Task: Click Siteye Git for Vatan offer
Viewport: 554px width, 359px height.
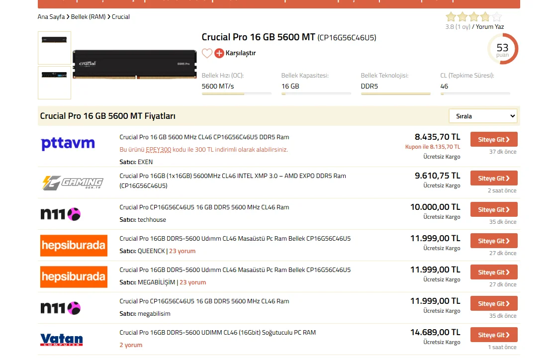Action: coord(494,335)
